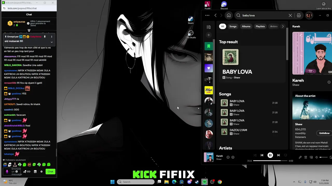Image resolution: width=332 pixels, height=186 pixels.
Task: Open Discord desktop shortcut
Action: [224, 5]
